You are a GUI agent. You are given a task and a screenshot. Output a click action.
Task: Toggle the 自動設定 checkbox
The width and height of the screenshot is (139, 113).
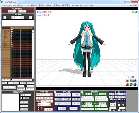pos(21,98)
